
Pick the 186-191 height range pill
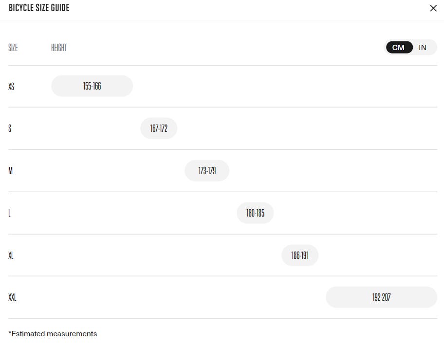coord(300,255)
